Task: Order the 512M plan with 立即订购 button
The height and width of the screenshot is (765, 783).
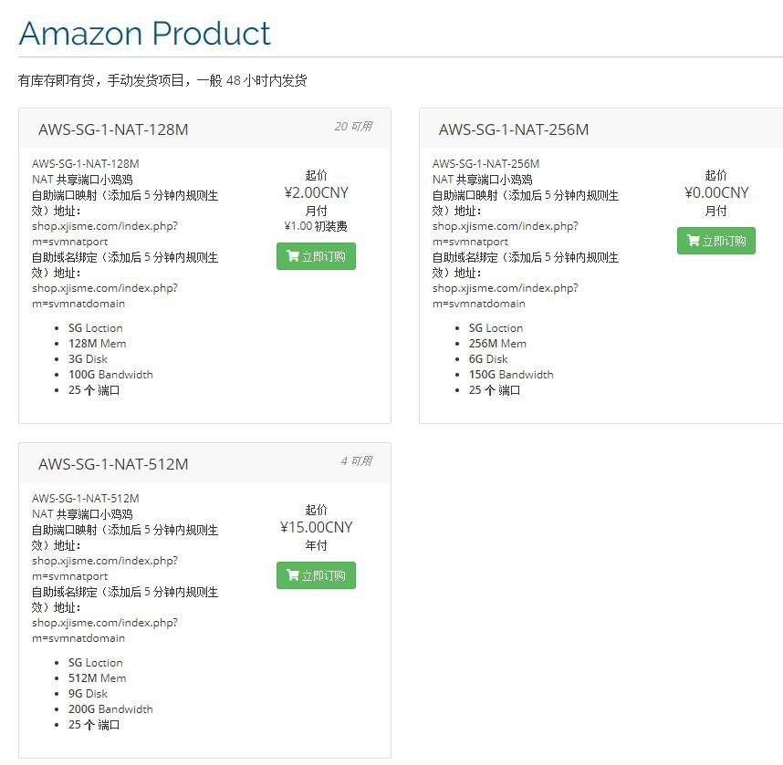Action: click(x=316, y=575)
